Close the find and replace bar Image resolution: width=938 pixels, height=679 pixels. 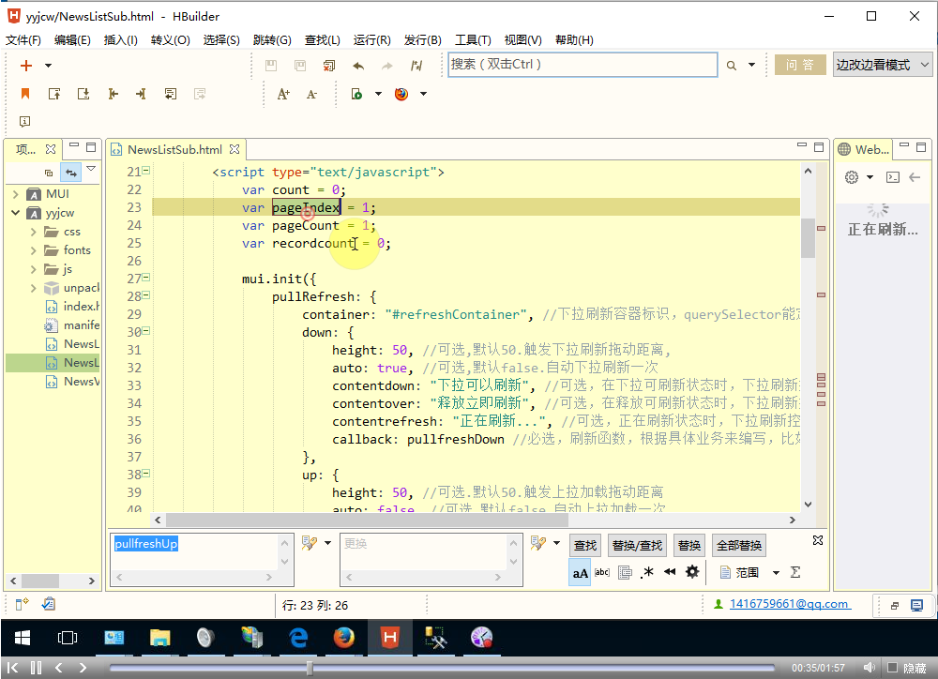click(x=818, y=540)
